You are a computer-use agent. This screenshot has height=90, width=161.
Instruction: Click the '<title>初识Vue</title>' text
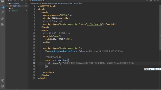[x=56, y=18]
